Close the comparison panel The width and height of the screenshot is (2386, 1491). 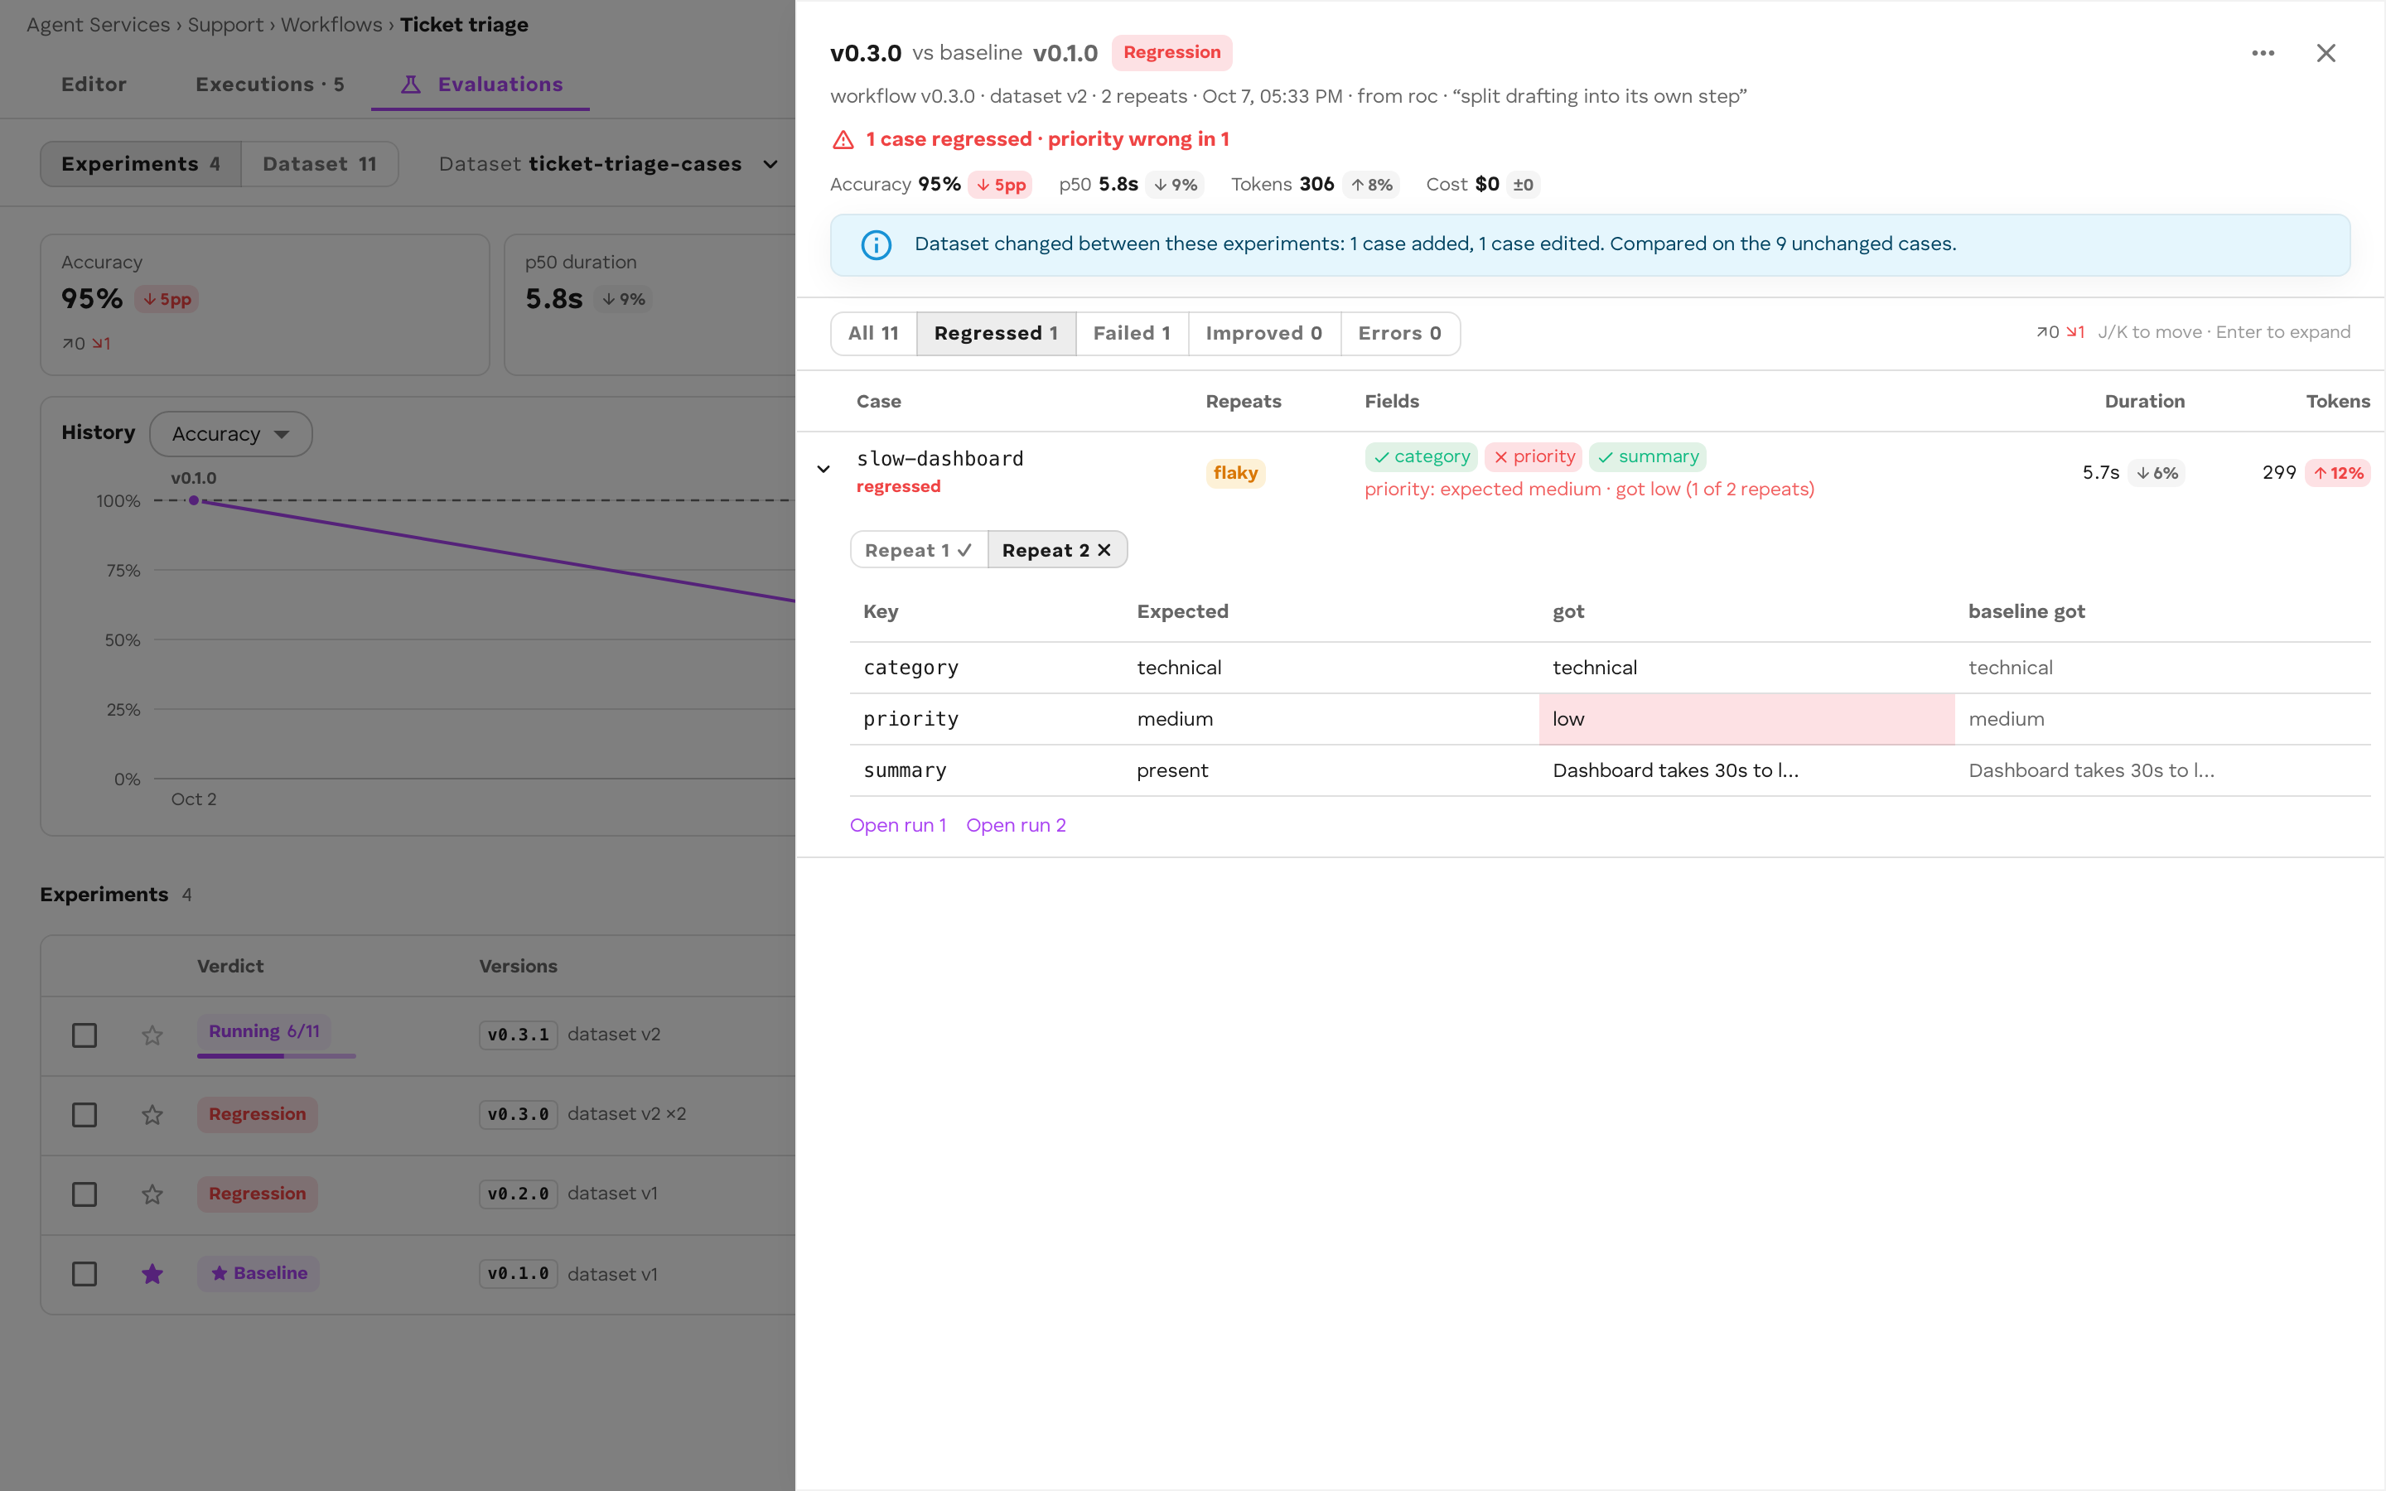2326,53
